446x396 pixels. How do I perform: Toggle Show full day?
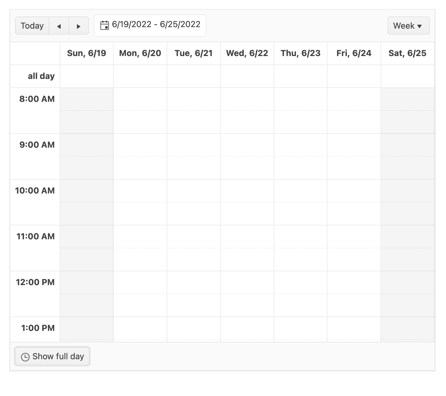click(x=52, y=357)
